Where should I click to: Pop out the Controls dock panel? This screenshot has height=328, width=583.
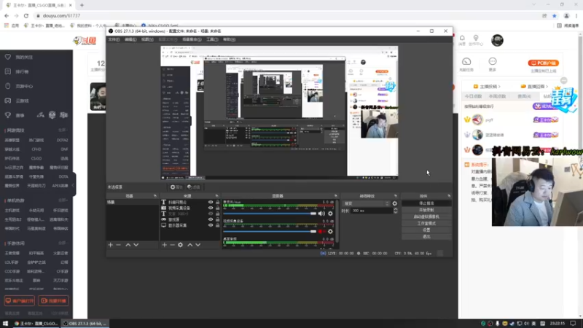(449, 196)
